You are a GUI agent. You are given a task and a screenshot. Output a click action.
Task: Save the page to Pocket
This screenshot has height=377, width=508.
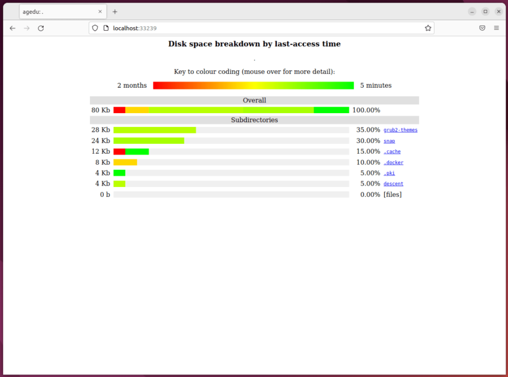[x=482, y=28]
